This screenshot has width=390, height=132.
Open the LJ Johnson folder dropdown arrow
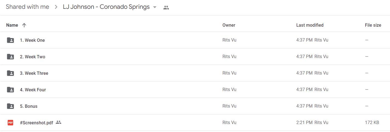[x=155, y=7]
